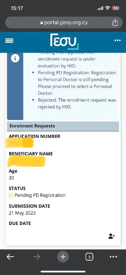Click the add person icon under Due Date
126x275 pixels.
coord(112,236)
